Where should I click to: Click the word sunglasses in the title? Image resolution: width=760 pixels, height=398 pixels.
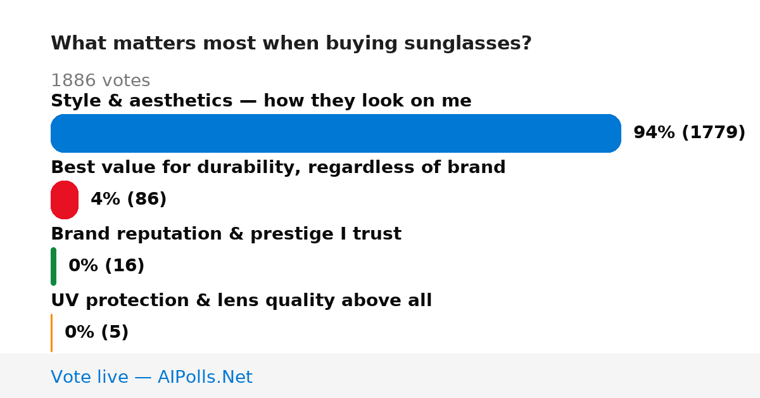[x=468, y=44]
